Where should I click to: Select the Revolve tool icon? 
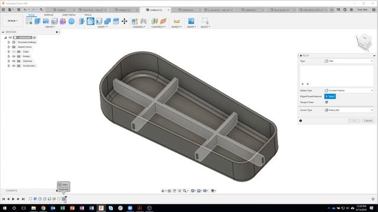46,21
